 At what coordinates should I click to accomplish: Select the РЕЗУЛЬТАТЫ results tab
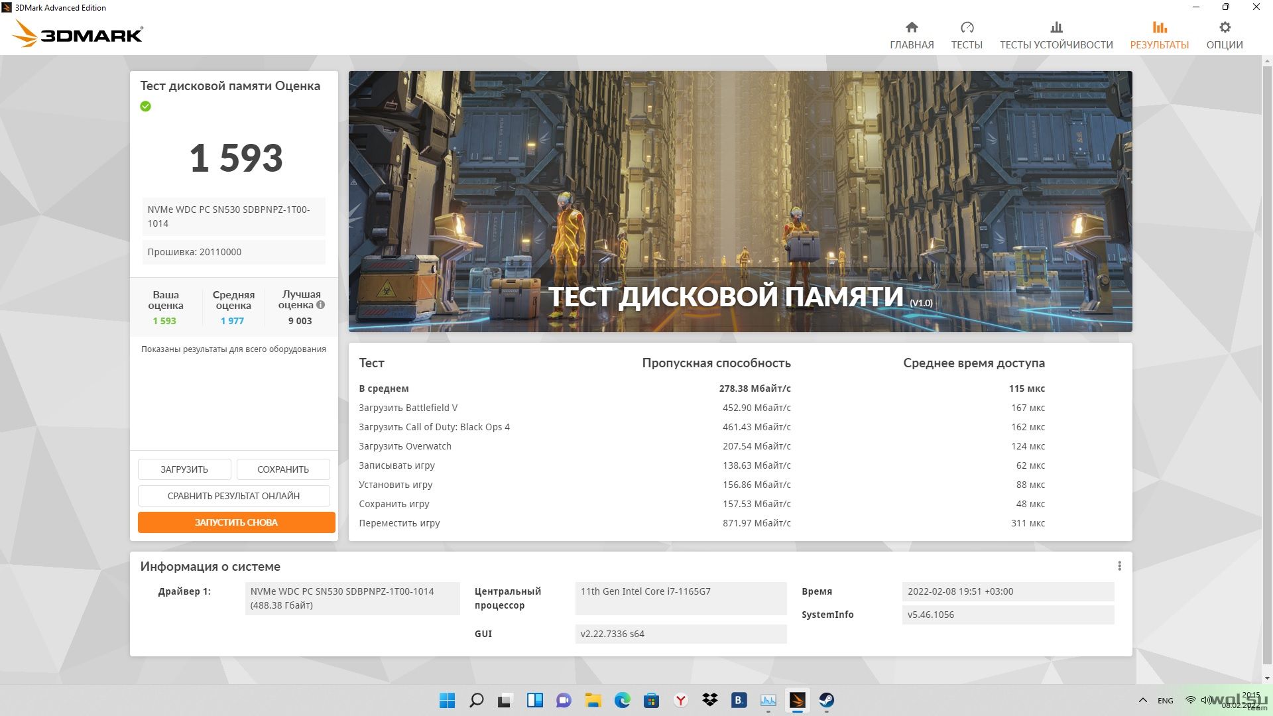click(1160, 35)
